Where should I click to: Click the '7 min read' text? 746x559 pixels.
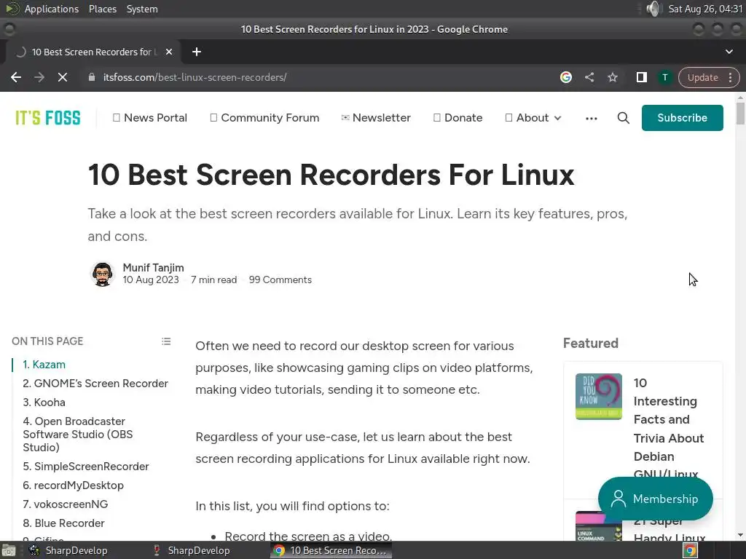pyautogui.click(x=213, y=280)
